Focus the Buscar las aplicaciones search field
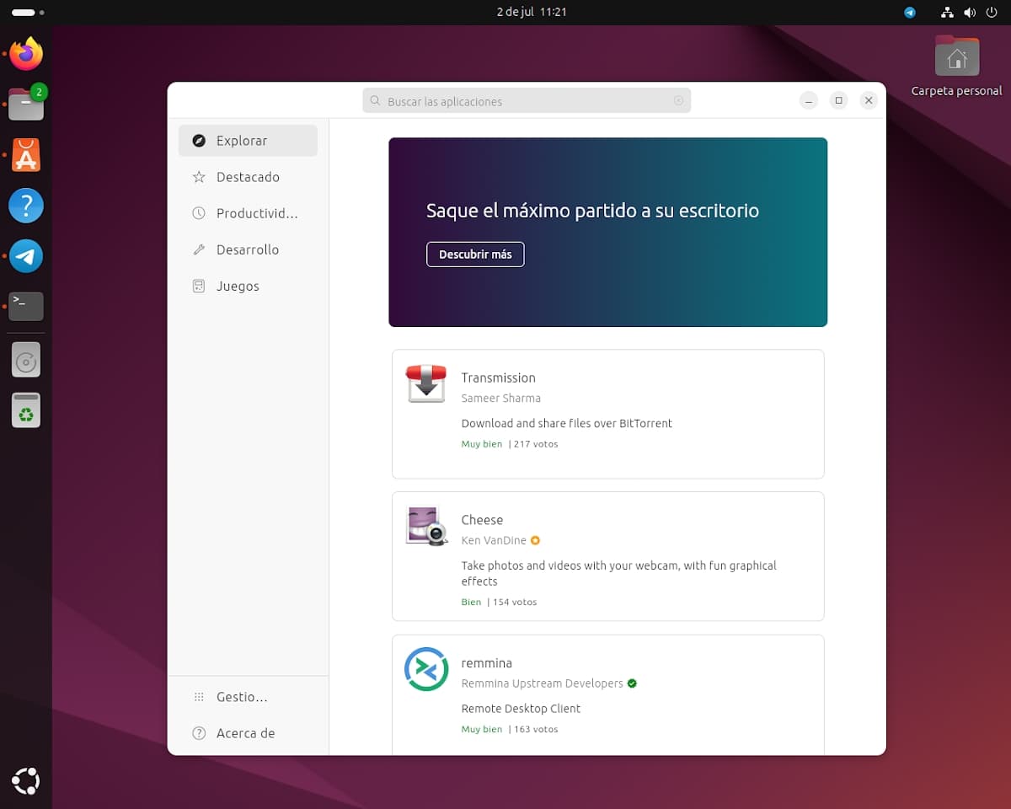This screenshot has height=809, width=1011. [x=527, y=100]
